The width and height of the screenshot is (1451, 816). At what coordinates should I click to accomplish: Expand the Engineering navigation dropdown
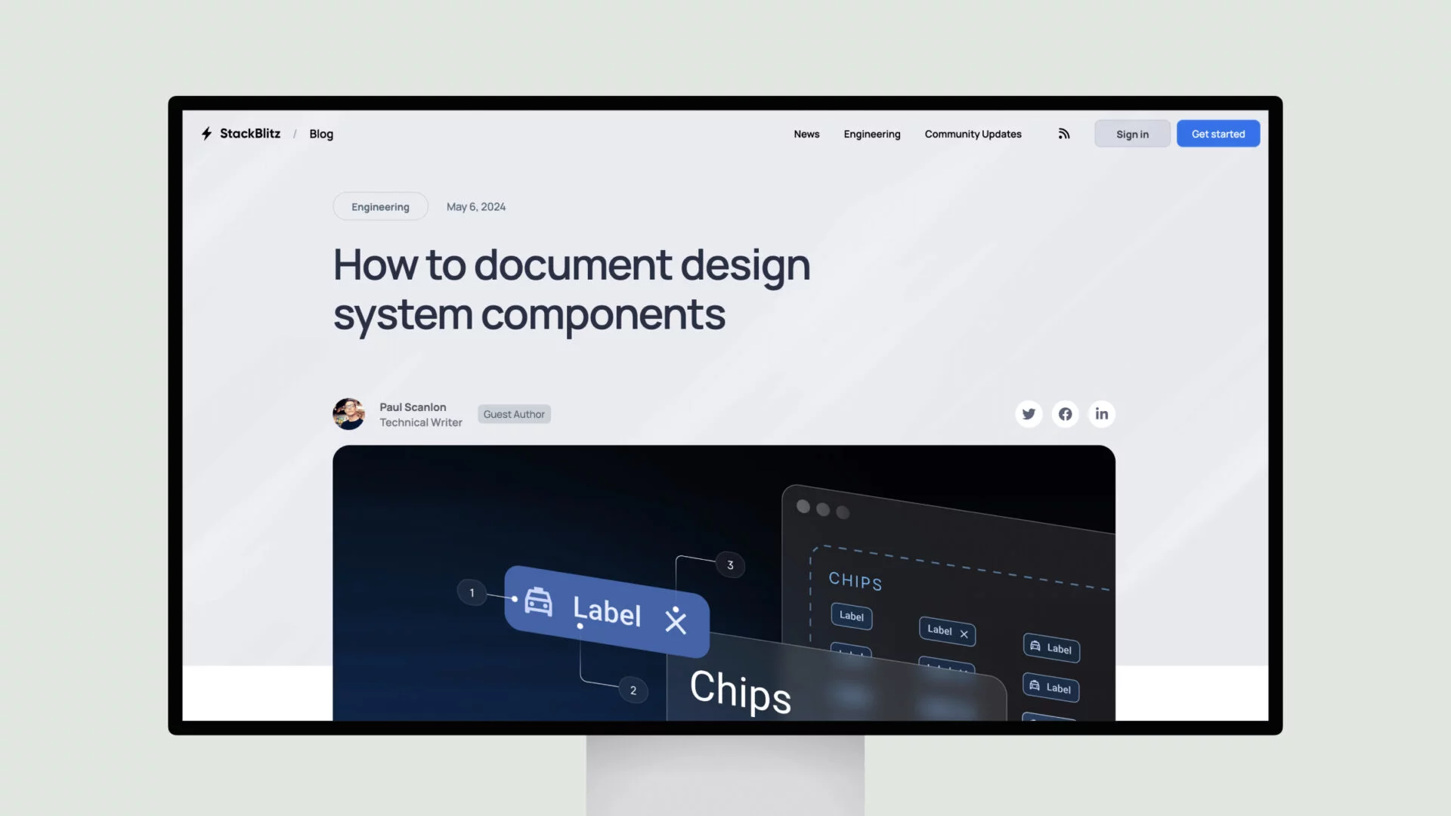(x=872, y=132)
